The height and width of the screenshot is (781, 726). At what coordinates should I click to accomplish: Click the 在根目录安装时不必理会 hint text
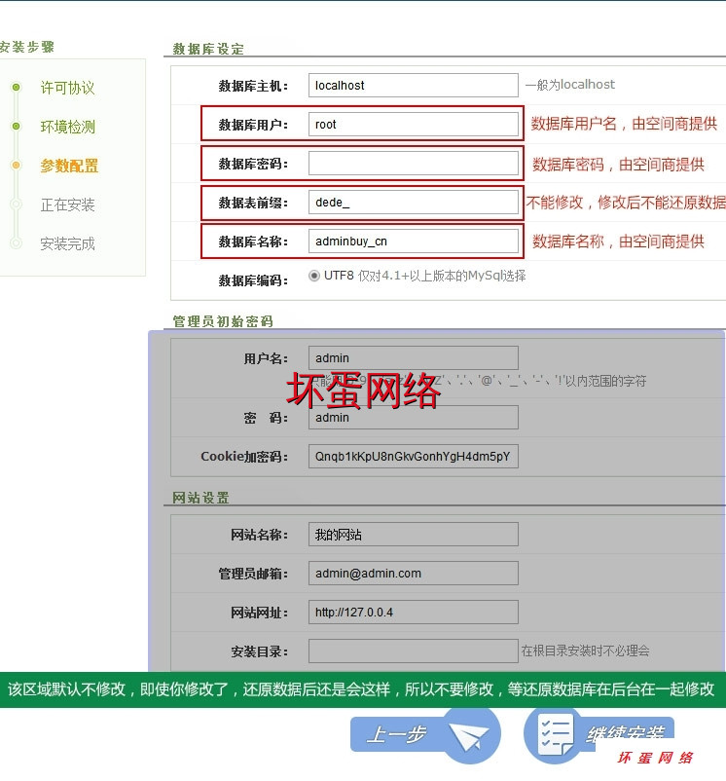[585, 651]
